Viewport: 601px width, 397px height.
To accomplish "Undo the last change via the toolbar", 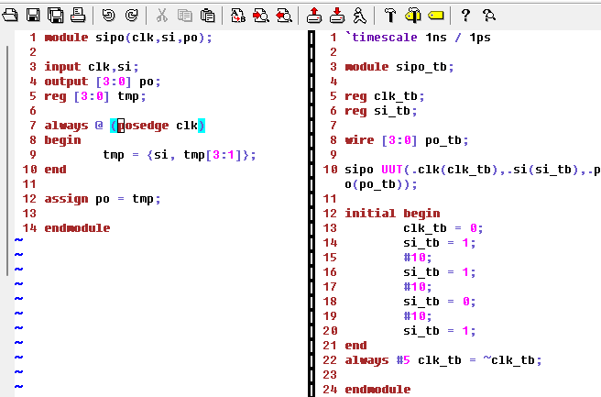I will [108, 15].
